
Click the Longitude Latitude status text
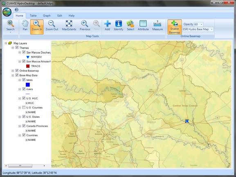coord(29,172)
